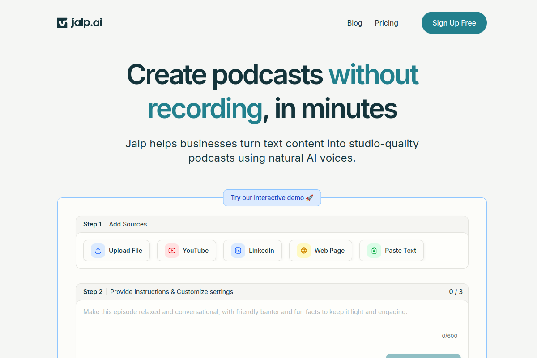Select Web Page text as a source
The image size is (537, 358).
[x=329, y=251]
